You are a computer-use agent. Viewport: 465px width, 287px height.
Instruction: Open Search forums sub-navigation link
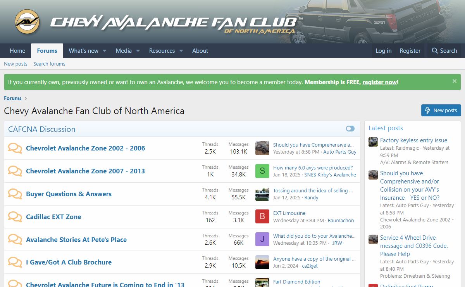coord(49,64)
